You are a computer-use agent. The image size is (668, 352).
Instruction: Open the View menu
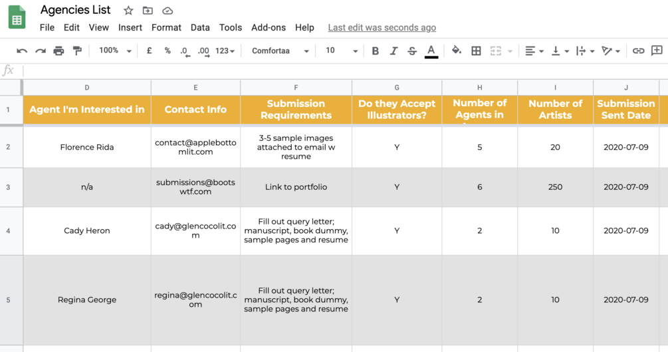99,28
